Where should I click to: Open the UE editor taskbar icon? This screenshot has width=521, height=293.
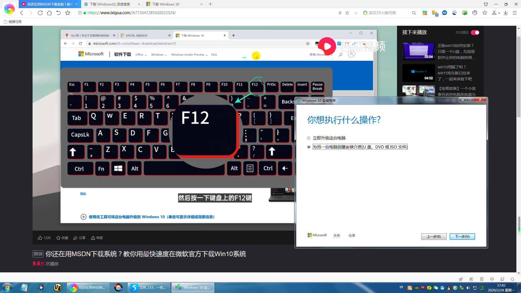point(58,288)
